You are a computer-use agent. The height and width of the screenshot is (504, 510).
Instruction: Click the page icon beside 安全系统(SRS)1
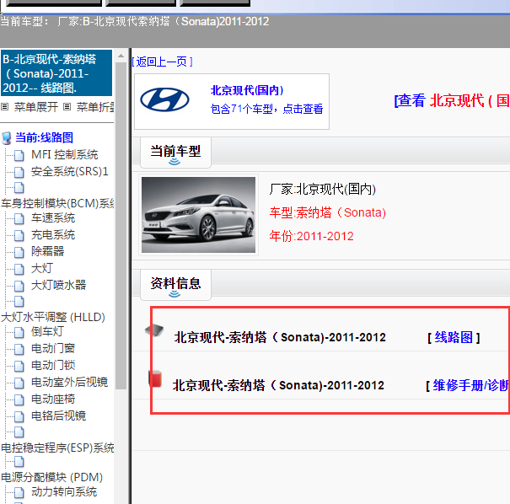[19, 172]
